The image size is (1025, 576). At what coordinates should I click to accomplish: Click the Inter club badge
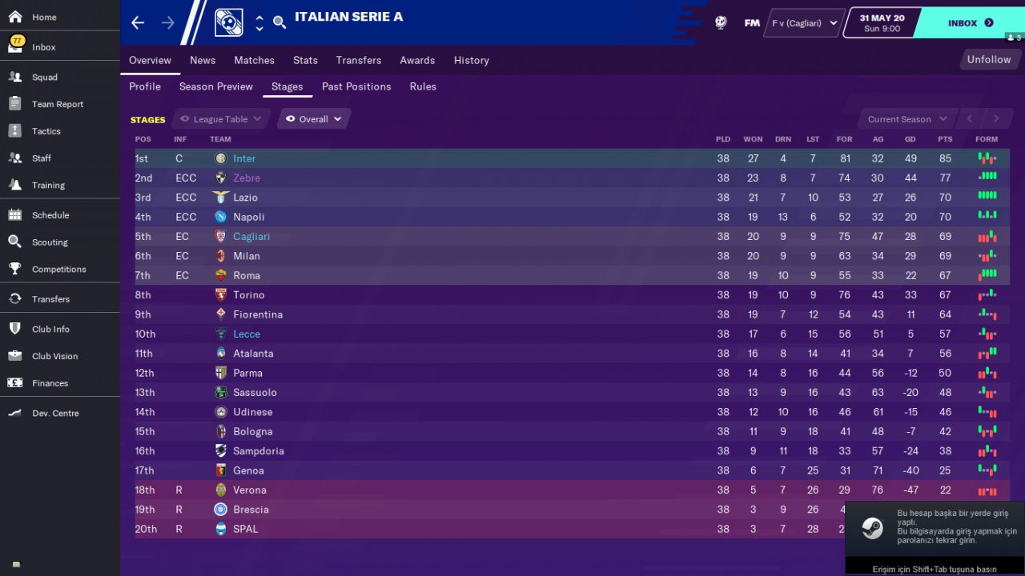[221, 158]
